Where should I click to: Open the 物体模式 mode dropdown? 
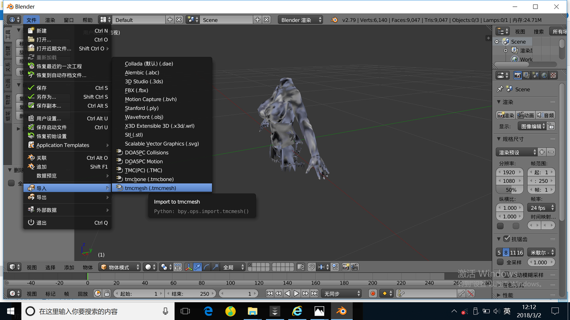click(120, 267)
